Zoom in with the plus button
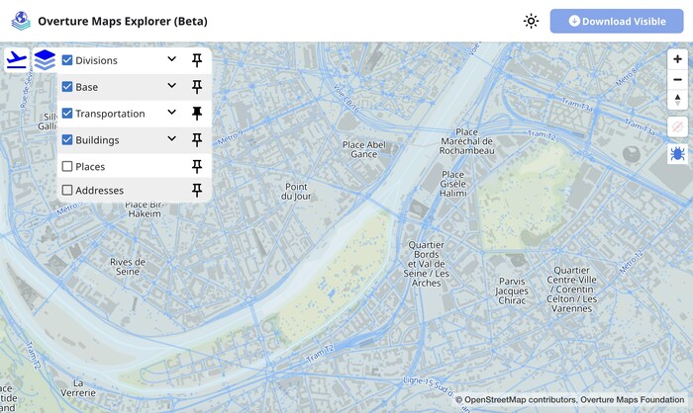The width and height of the screenshot is (693, 413). tap(677, 59)
